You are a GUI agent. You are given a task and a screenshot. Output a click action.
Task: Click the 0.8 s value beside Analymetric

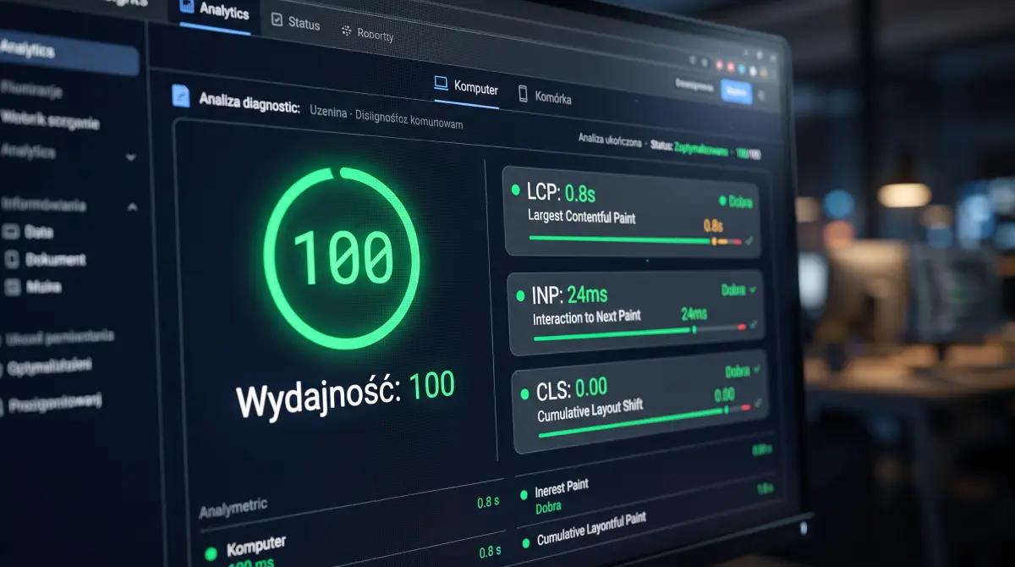click(x=488, y=502)
